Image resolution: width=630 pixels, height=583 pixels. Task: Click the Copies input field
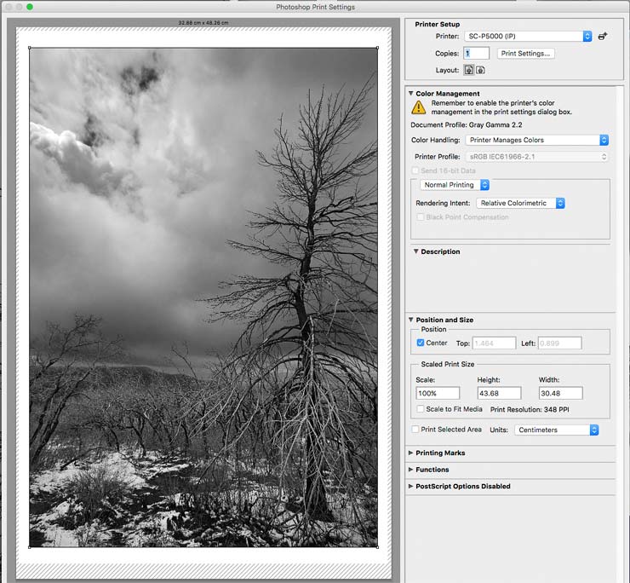pyautogui.click(x=477, y=53)
